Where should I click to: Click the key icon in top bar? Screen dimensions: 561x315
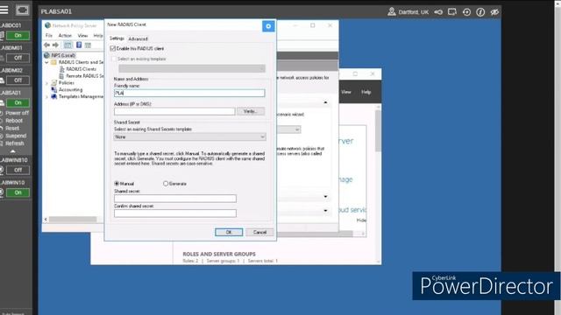[438, 12]
